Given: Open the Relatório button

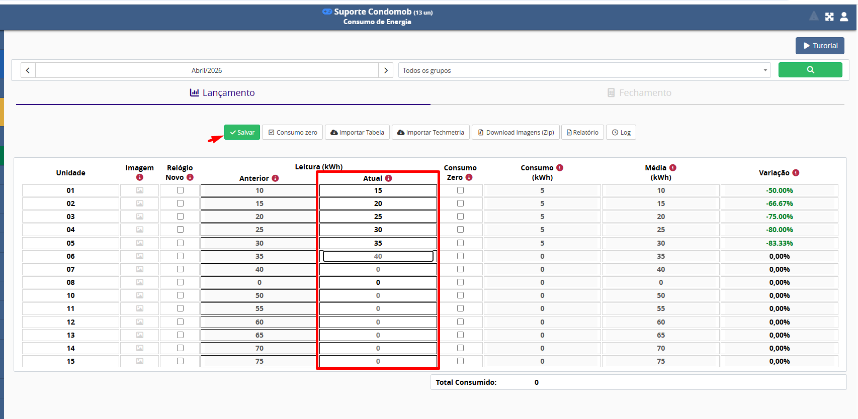Looking at the screenshot, I should pos(582,132).
